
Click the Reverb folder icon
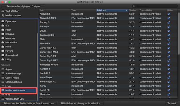[x=3, y=51]
